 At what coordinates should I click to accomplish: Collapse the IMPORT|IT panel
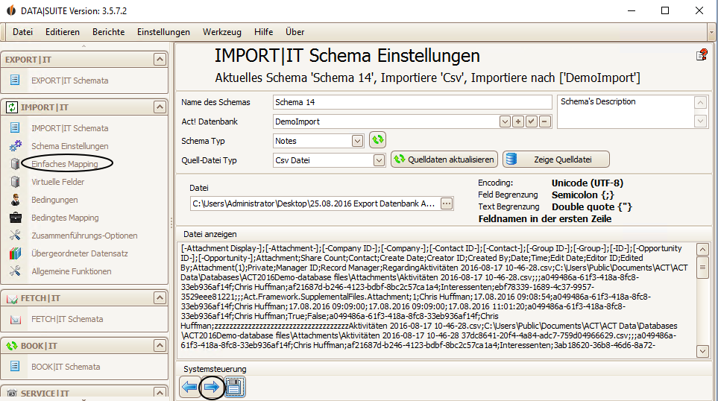click(160, 107)
